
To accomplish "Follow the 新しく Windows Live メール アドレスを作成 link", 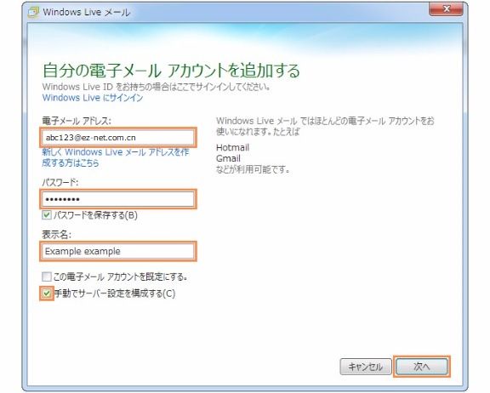I will click(116, 157).
